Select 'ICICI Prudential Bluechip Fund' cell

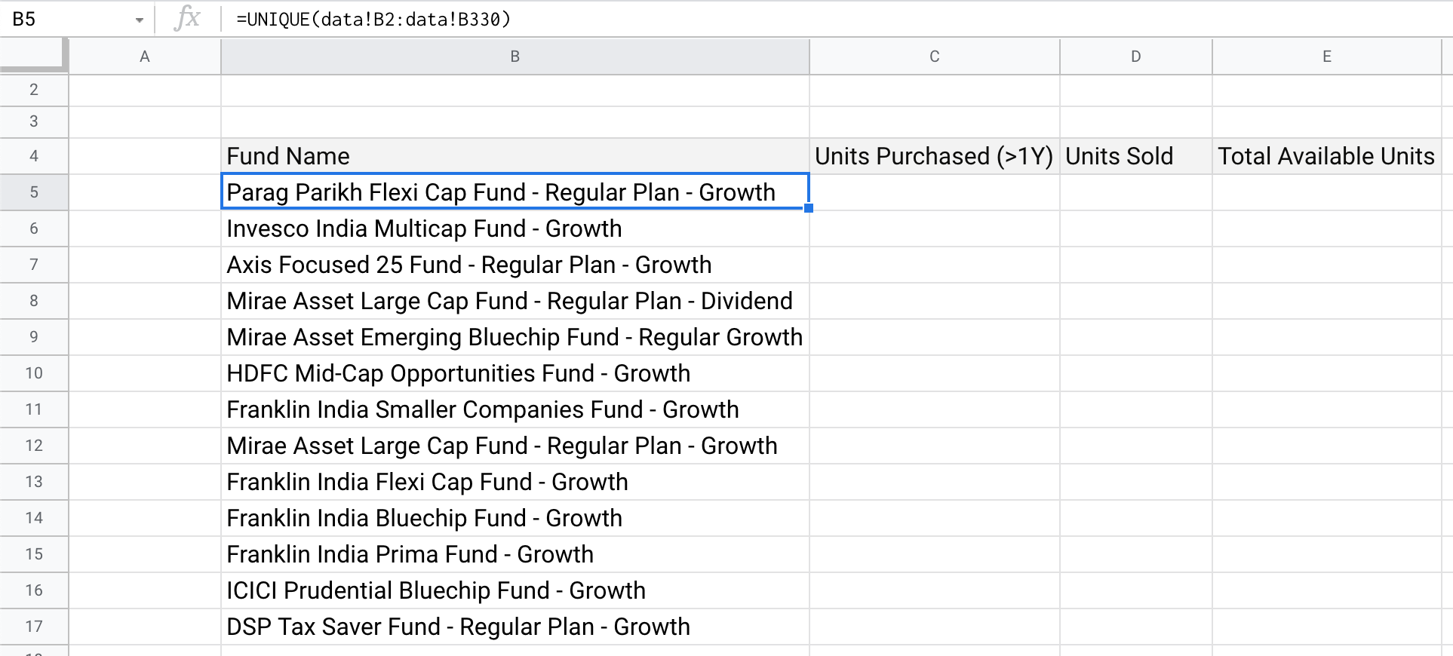pyautogui.click(x=515, y=590)
